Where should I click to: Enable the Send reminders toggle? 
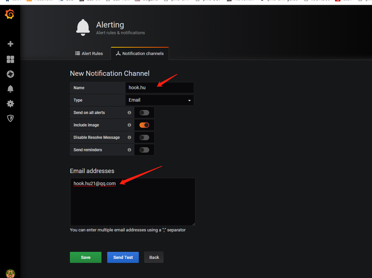[144, 150]
